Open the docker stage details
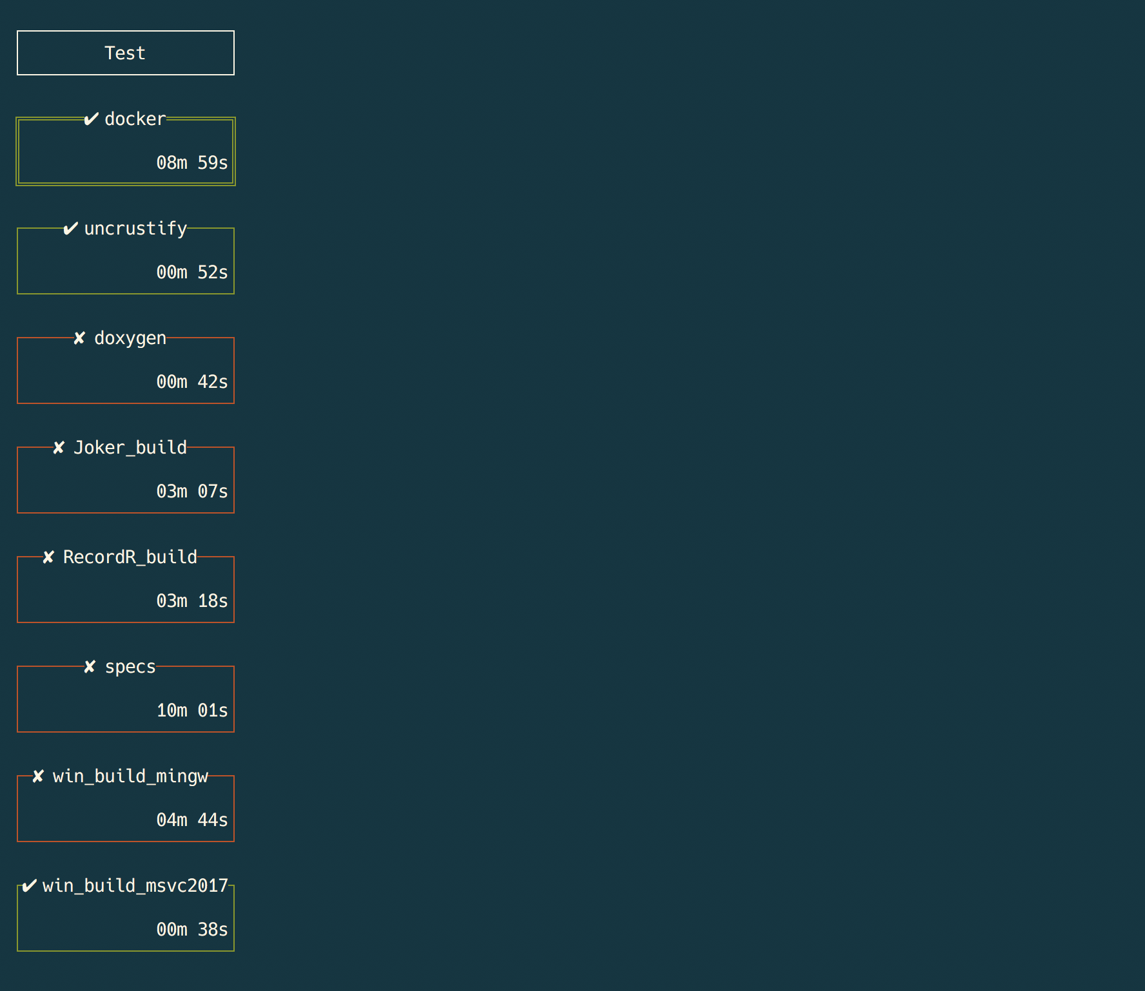The image size is (1145, 991). pos(126,151)
